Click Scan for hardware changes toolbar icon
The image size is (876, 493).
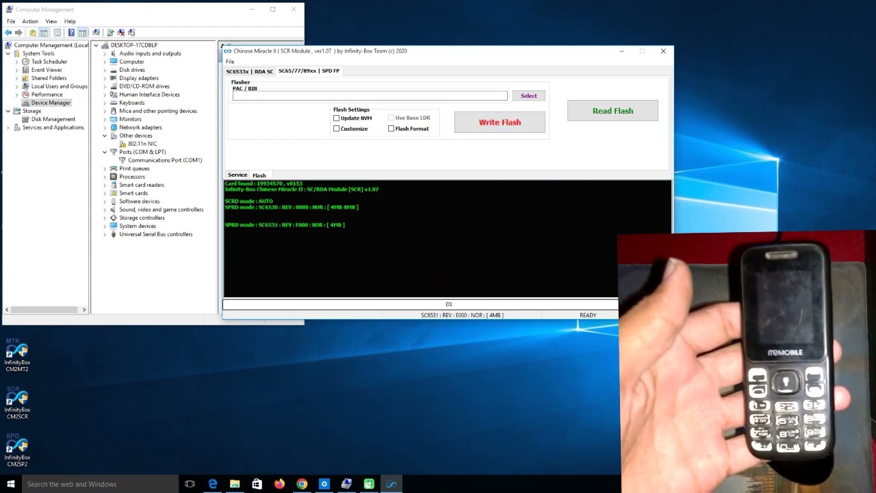pos(96,32)
